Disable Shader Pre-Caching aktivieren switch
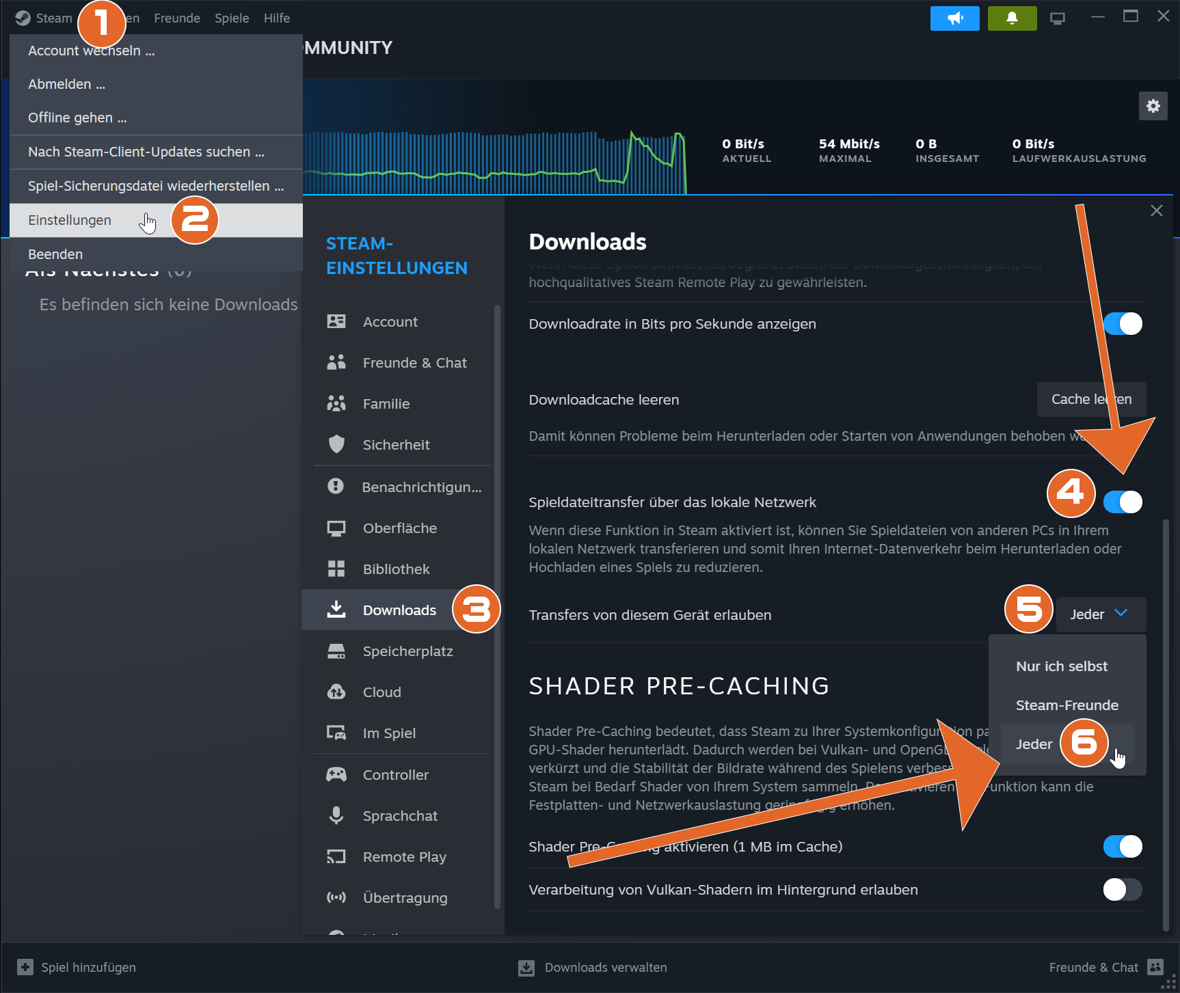Image resolution: width=1180 pixels, height=993 pixels. point(1123,847)
